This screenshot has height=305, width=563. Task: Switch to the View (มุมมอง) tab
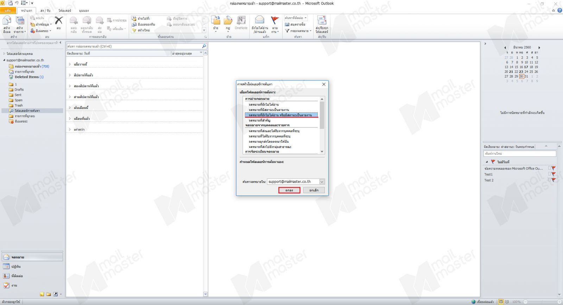(x=84, y=11)
